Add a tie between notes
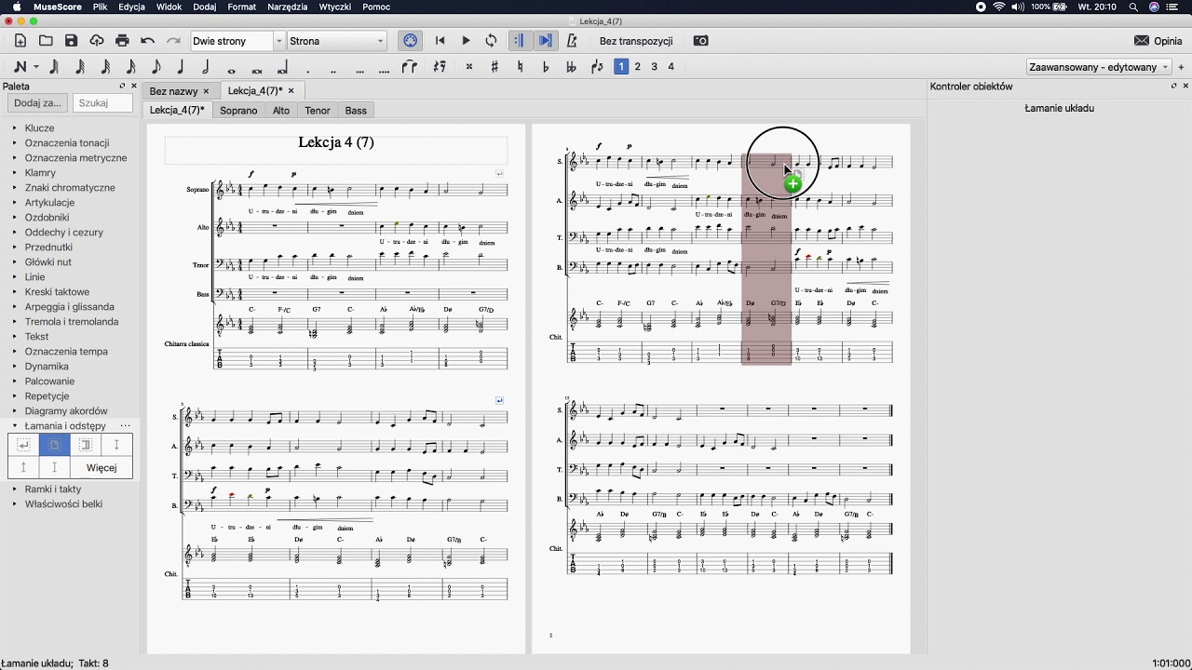1192x670 pixels. coord(409,67)
